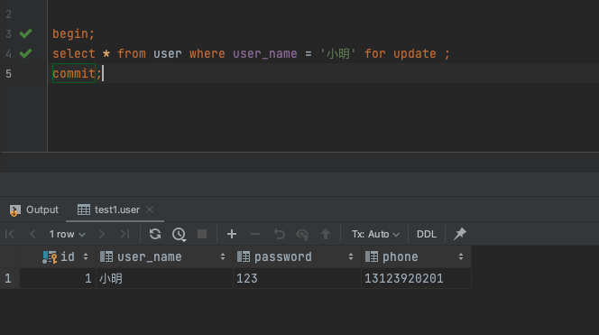Select the cell containing 小明

pyautogui.click(x=165, y=278)
